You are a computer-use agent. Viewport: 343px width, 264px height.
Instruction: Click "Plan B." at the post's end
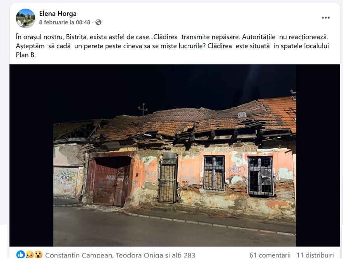point(26,55)
